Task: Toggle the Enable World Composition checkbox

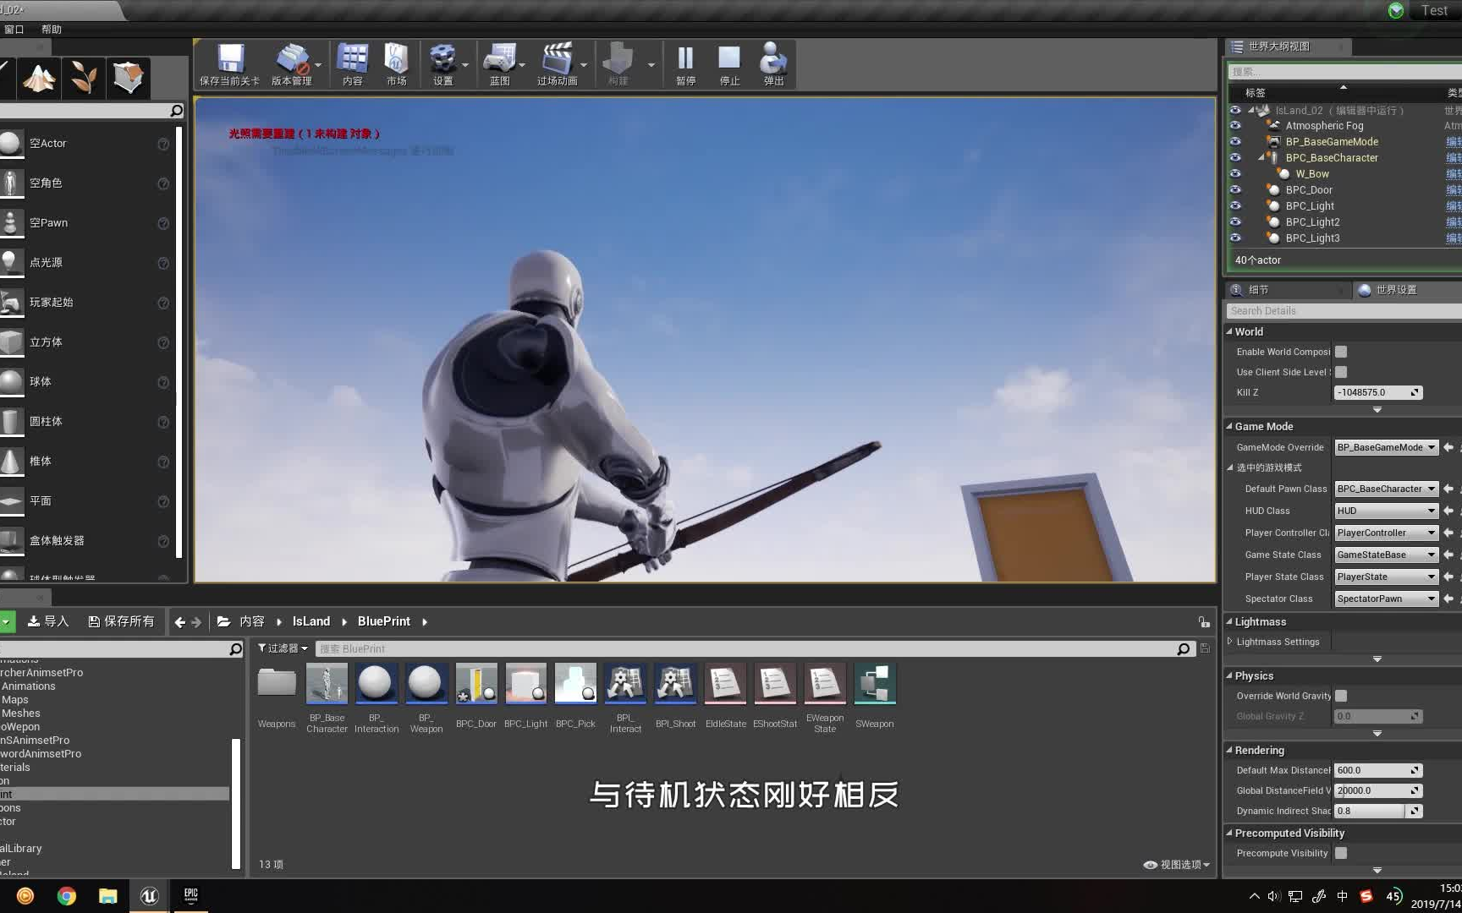Action: pos(1340,352)
